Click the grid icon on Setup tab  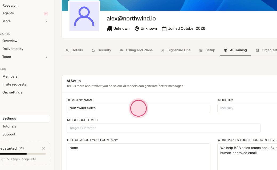point(201,50)
